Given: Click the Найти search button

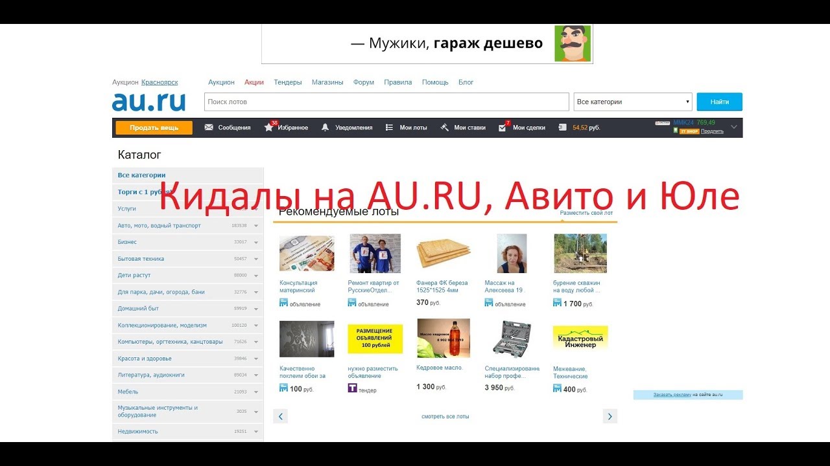Looking at the screenshot, I should [x=720, y=102].
